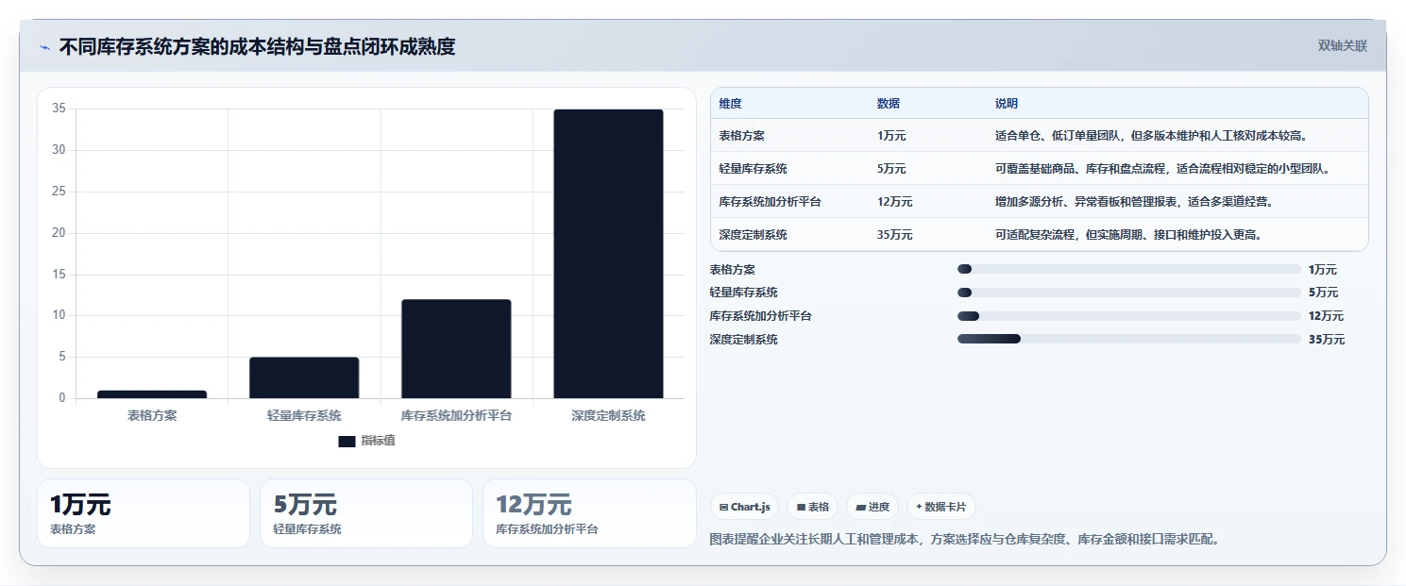1406x586 pixels.
Task: Select the 表格方案 table row cell
Action: click(x=741, y=136)
